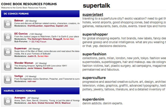
Task: Visit the DC FAQ Forum sub-forum
Action: click(x=39, y=42)
